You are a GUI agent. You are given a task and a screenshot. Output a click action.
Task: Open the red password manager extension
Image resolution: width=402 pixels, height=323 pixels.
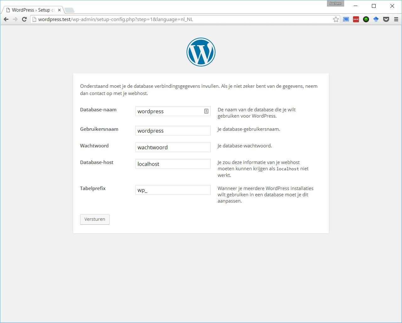tap(356, 19)
